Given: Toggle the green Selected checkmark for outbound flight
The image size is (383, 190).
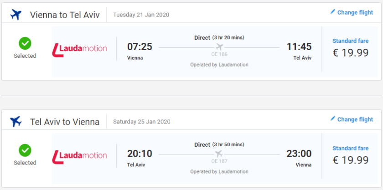Looking at the screenshot, I should [25, 43].
